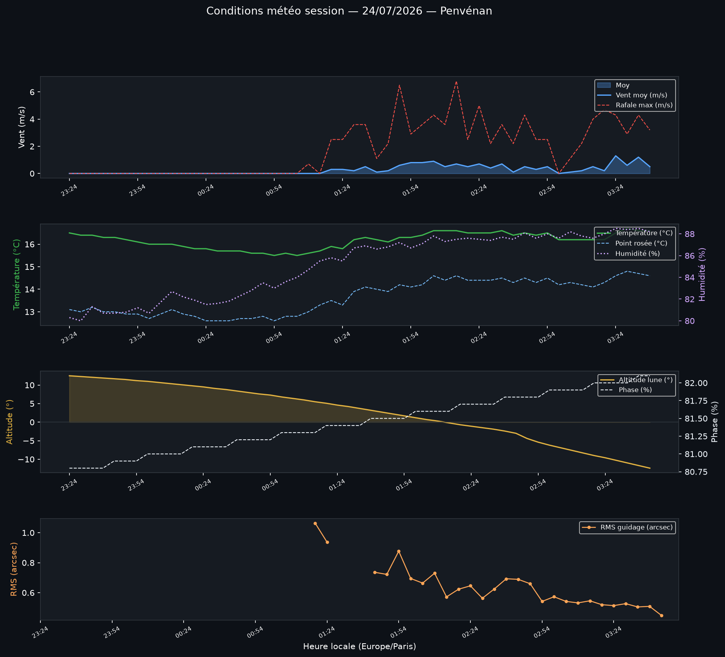Select the 'Altitude (°)' vertical axis label
The width and height of the screenshot is (725, 657).
(x=9, y=422)
